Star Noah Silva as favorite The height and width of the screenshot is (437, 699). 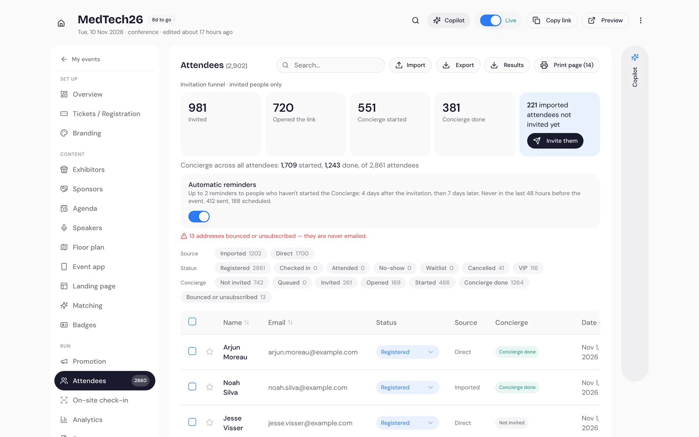(x=210, y=387)
